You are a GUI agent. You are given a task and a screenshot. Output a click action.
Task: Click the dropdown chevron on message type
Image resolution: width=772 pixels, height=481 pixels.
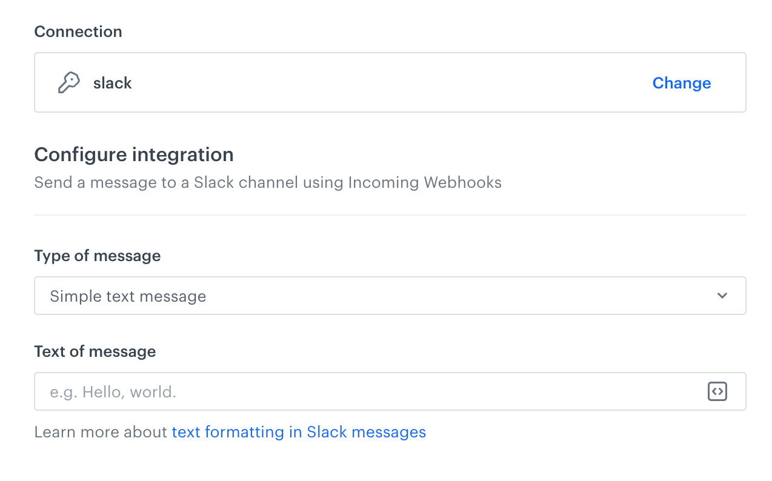pos(722,296)
